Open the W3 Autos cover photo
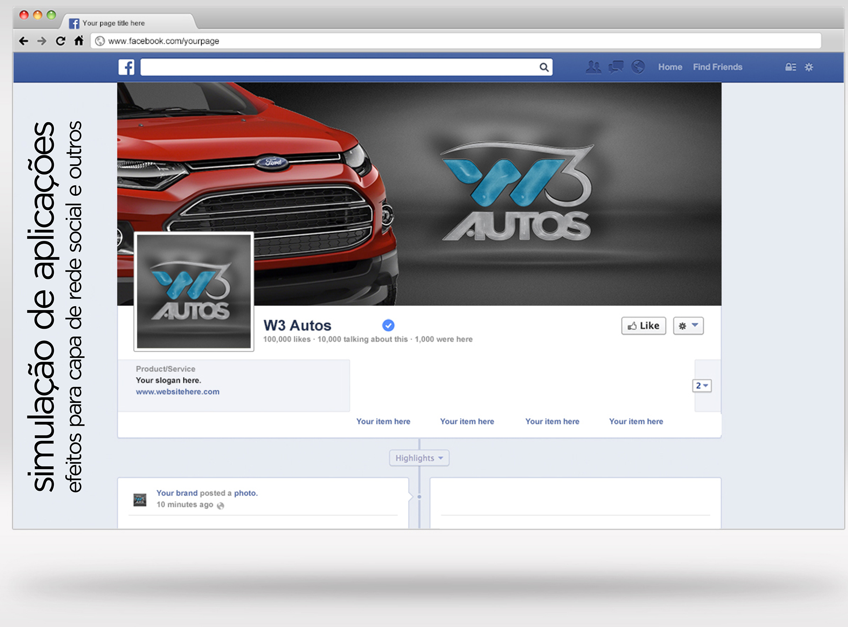848x627 pixels. 419,194
